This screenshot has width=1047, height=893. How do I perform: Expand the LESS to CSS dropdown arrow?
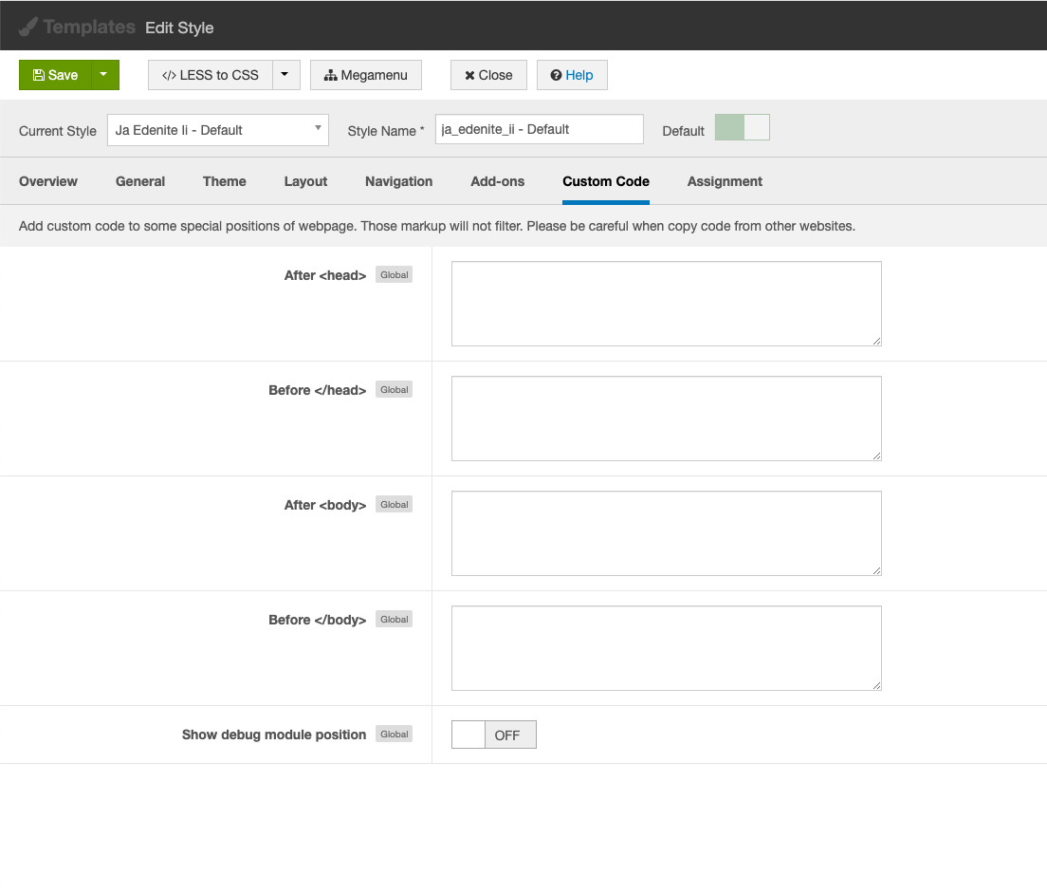285,75
